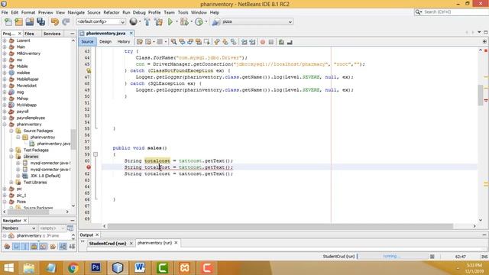Open the default config dropdown
The image size is (489, 275).
click(101, 21)
